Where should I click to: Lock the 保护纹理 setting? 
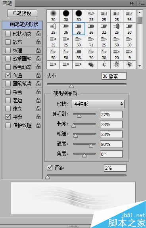pyautogui.click(x=38, y=125)
